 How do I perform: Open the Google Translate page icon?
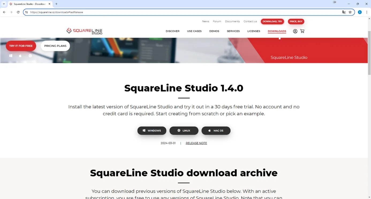344,12
